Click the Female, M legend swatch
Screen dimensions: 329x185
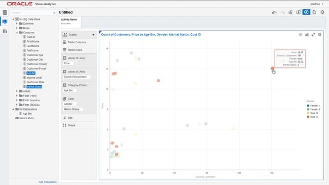click(x=308, y=106)
